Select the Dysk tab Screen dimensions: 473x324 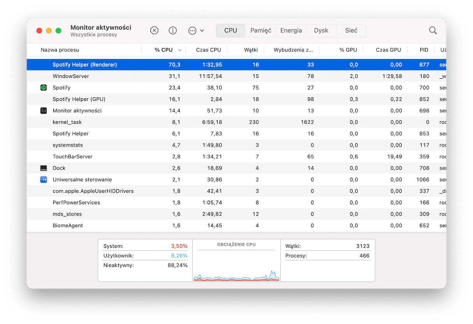[x=321, y=31]
